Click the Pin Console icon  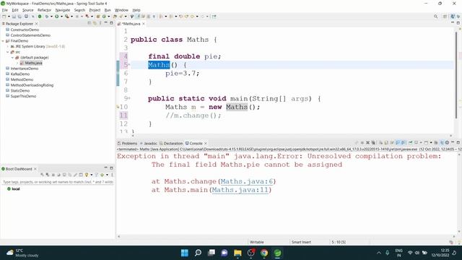[x=410, y=143]
